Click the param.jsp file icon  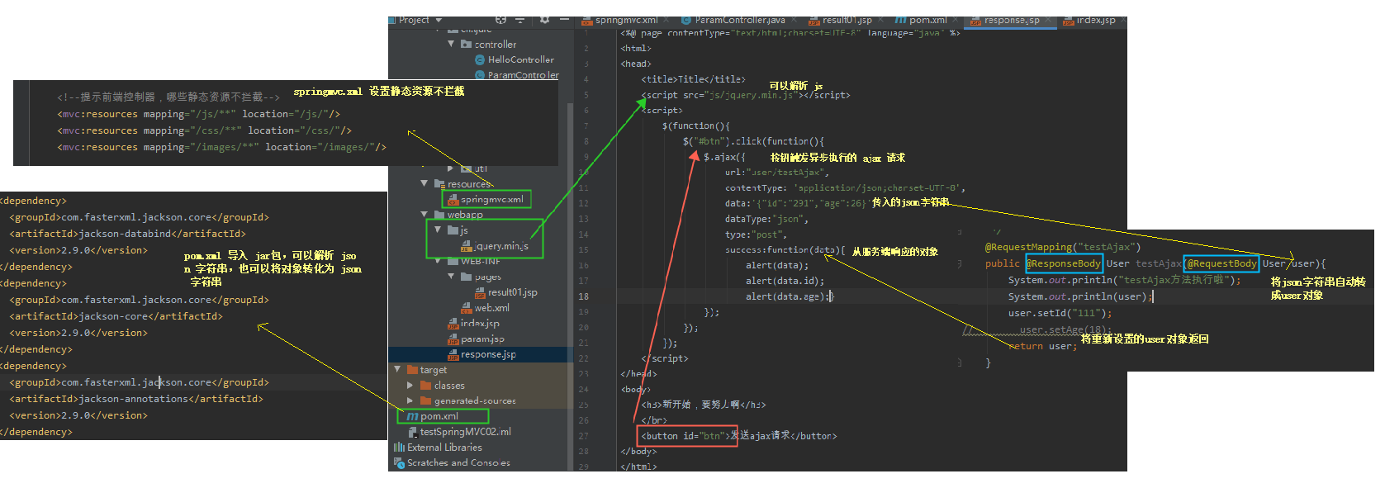(x=453, y=339)
